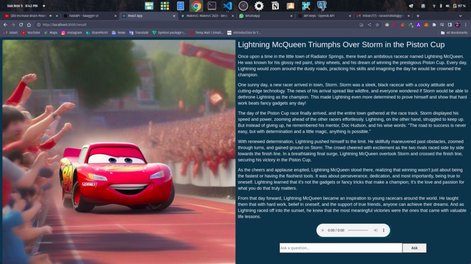Mute audio on the YouTube tab
The height and width of the screenshot is (264, 471).
pos(50,16)
